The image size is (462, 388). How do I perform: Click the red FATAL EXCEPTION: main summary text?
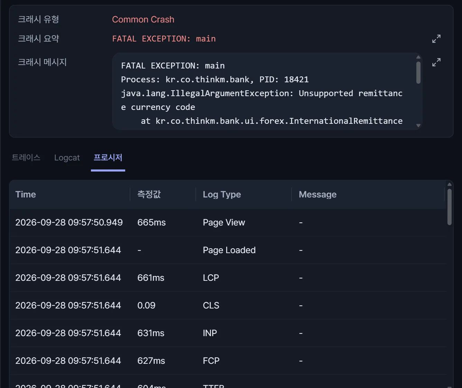164,39
